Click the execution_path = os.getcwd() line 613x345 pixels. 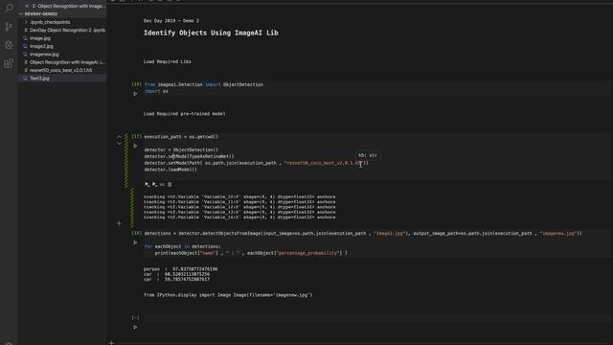(181, 136)
